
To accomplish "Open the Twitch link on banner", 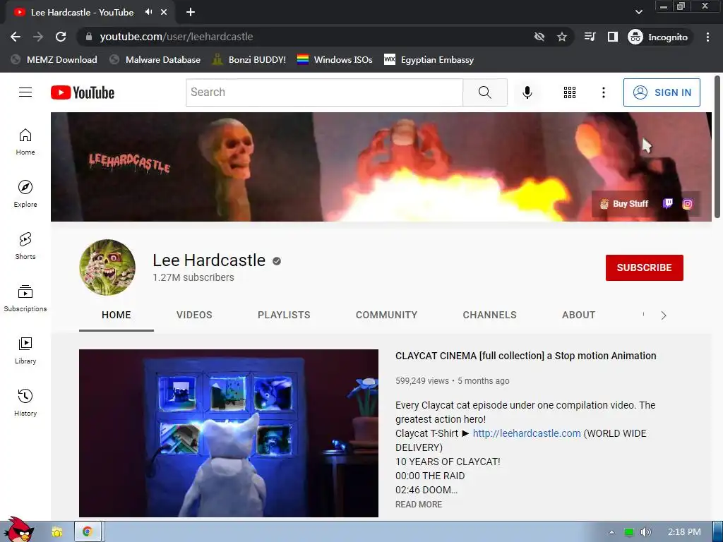I will 668,204.
